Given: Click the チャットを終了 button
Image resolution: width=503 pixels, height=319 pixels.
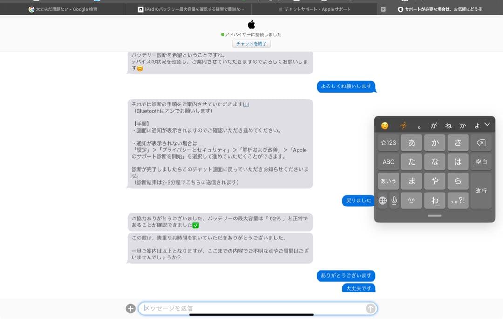Looking at the screenshot, I should click(x=251, y=43).
